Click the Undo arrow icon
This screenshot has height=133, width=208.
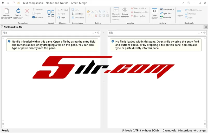click(x=100, y=12)
